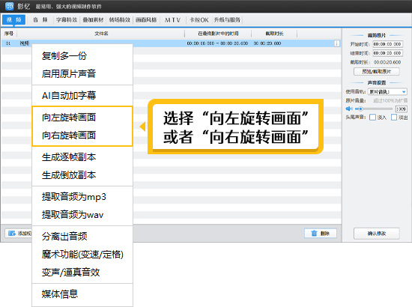
Task: Click the 确认修改 button
Action: point(377,233)
